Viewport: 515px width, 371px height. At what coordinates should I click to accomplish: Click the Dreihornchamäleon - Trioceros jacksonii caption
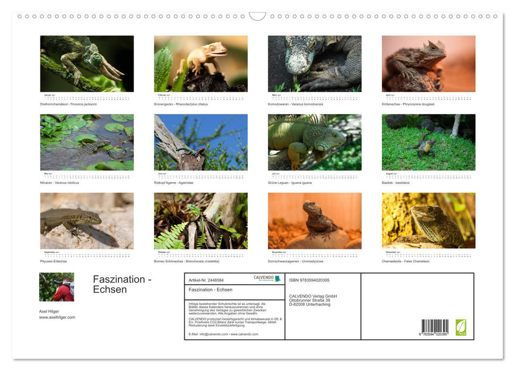pos(68,104)
